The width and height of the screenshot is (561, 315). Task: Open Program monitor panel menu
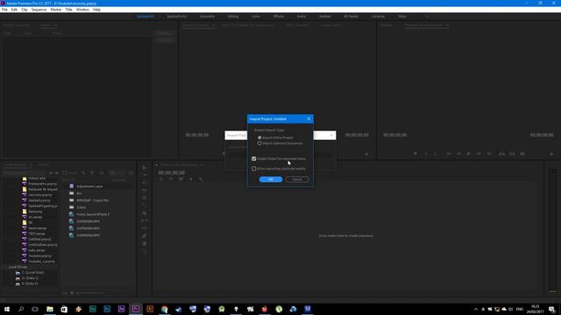pos(447,25)
